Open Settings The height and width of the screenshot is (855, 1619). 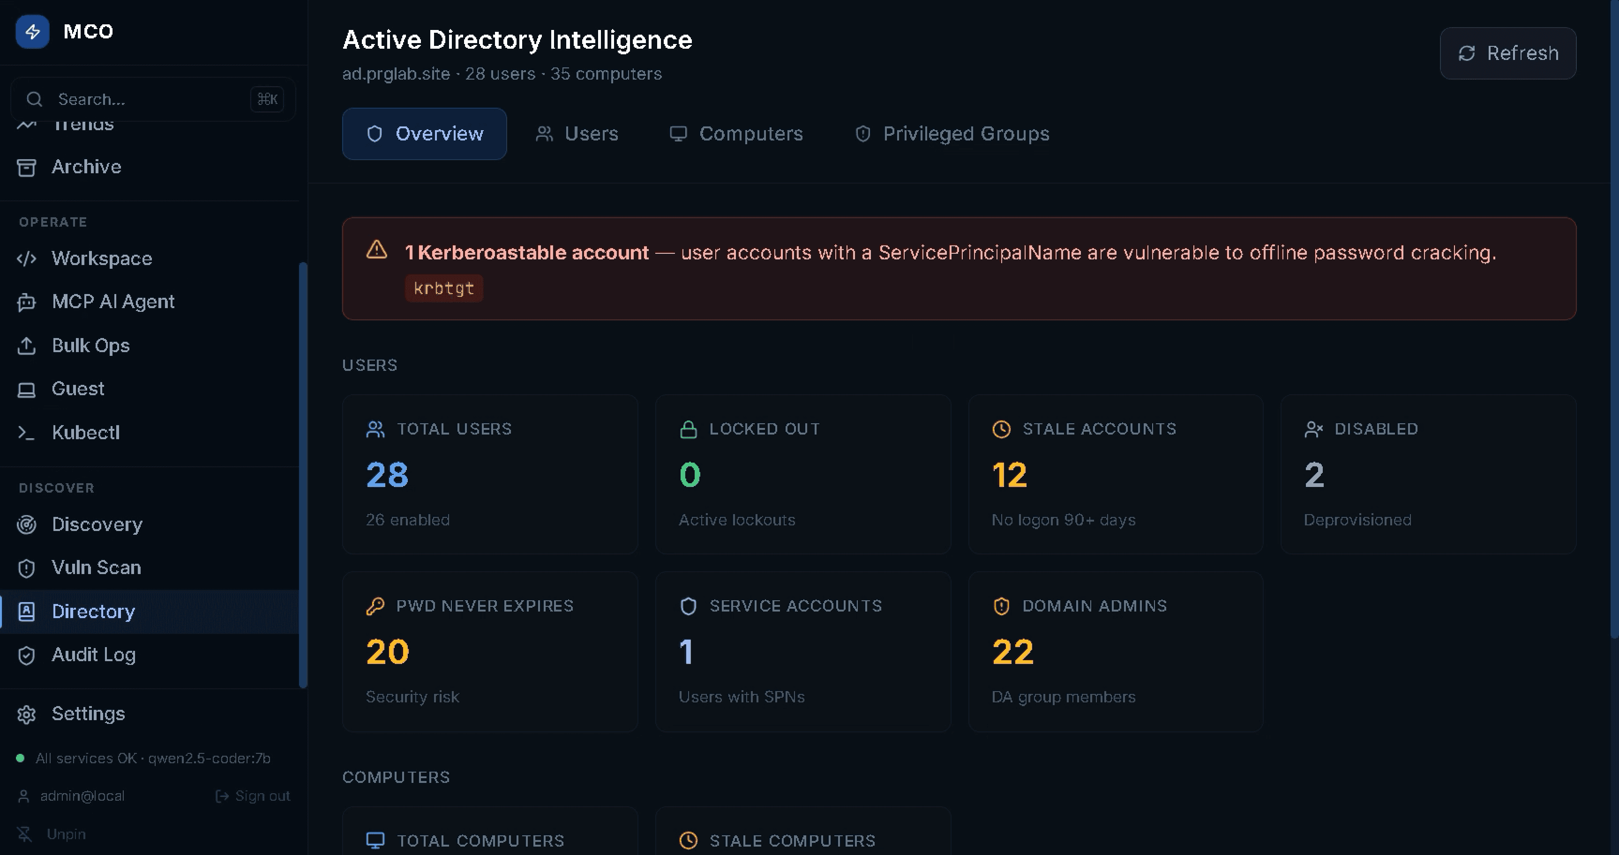click(x=150, y=715)
